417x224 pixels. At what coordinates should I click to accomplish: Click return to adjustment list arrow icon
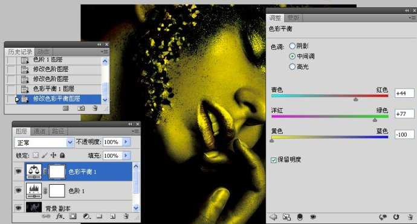click(x=273, y=217)
